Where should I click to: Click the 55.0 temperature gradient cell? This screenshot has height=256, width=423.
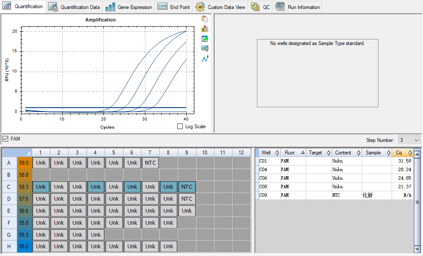click(x=24, y=246)
